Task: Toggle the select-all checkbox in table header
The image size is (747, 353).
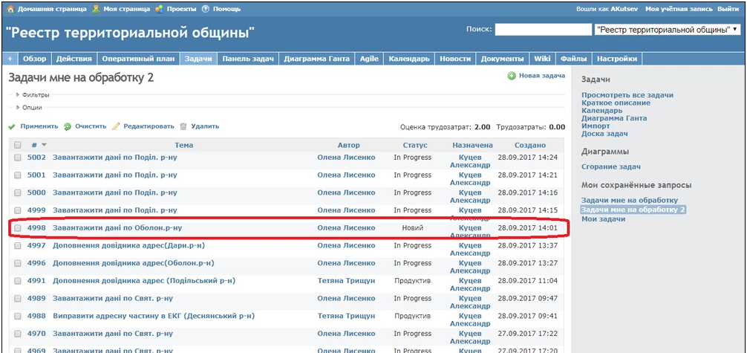Action: tap(18, 145)
